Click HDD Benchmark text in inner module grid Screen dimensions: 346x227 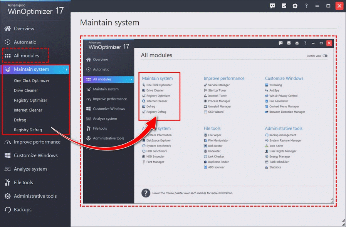157,151
